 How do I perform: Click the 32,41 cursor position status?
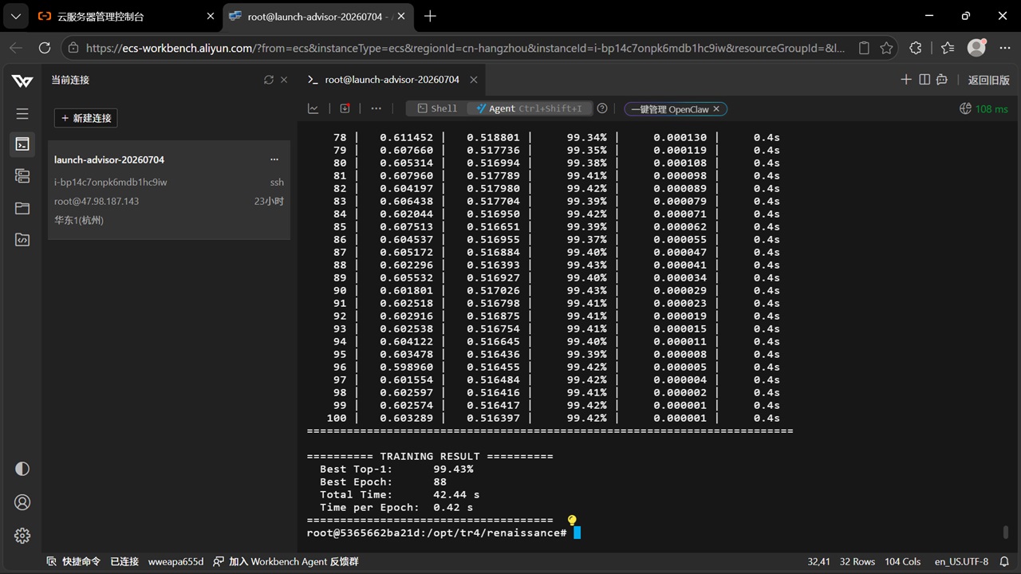pos(818,561)
